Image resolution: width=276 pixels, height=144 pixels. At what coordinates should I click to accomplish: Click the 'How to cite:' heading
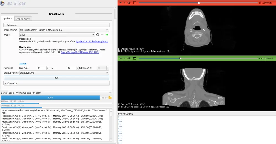[x=25, y=47]
